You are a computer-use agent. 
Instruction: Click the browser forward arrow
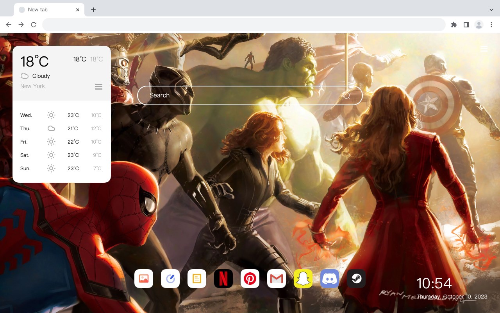[x=21, y=25]
